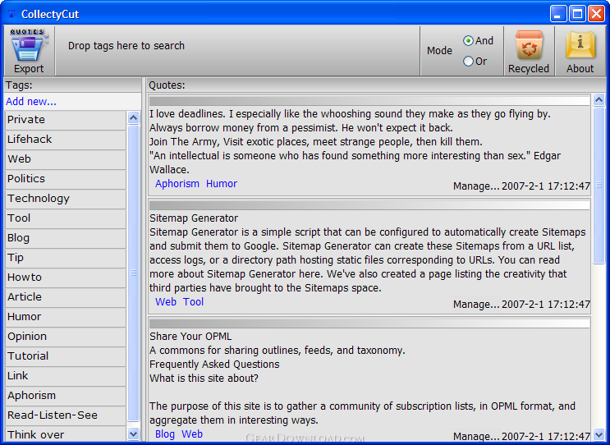Select the And mode radio button
The height and width of the screenshot is (445, 610).
[469, 40]
